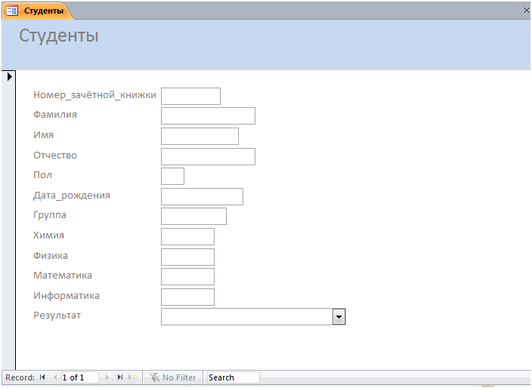Image resolution: width=532 pixels, height=388 pixels.
Task: Click the Имя text field
Action: pos(199,136)
